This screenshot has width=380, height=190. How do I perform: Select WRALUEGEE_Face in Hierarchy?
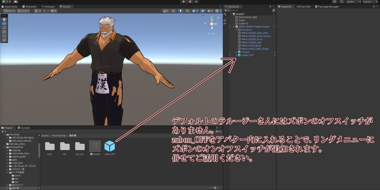(x=252, y=39)
